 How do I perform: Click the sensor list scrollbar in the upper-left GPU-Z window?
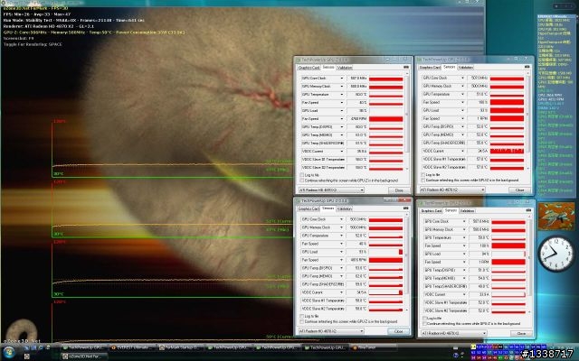tap(407, 123)
